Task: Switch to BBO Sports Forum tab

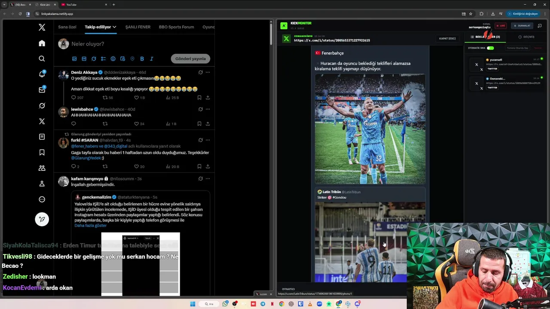Action: click(x=176, y=27)
